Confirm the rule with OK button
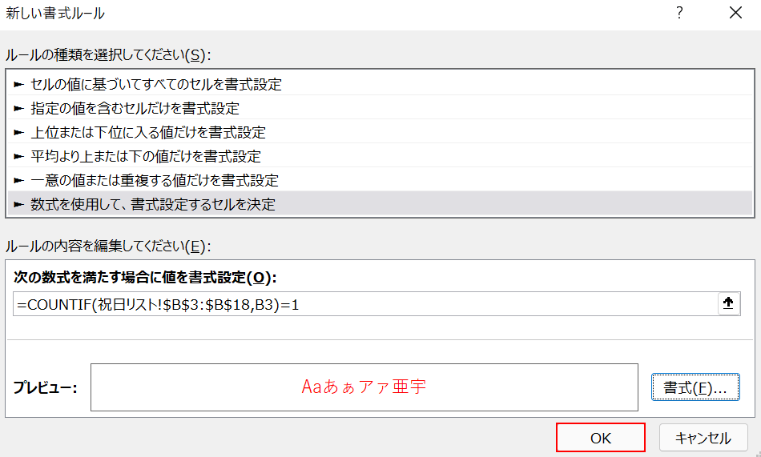Image resolution: width=761 pixels, height=457 pixels. pos(601,438)
